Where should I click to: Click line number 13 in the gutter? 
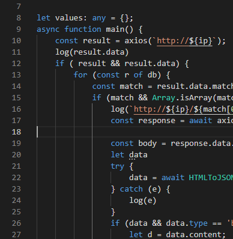click(16, 75)
